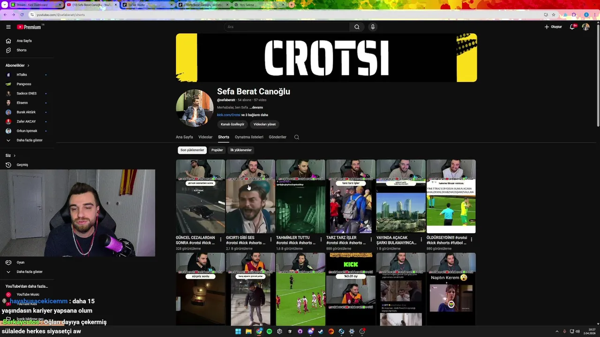Viewport: 600px width, 337px height.
Task: Open options menu for ÖLDÜRSEYDİN!!! short
Action: (472, 240)
